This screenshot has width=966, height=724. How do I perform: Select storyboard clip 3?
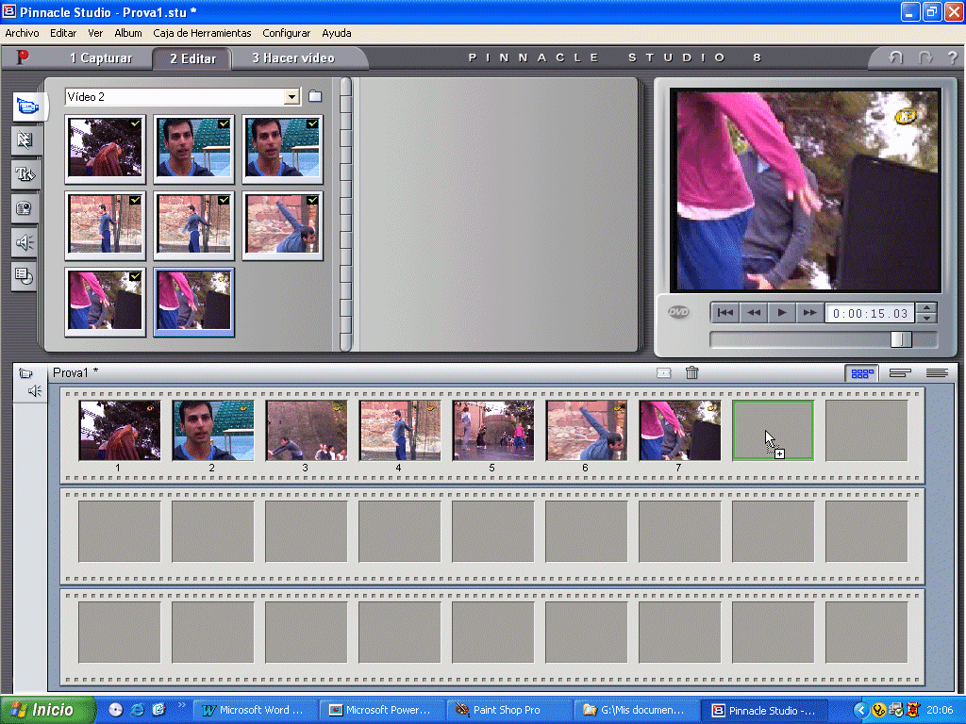click(x=307, y=430)
